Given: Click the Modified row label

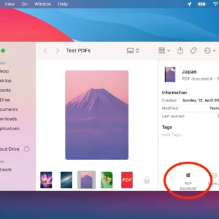Looking at the screenshot, I should tap(170, 108).
